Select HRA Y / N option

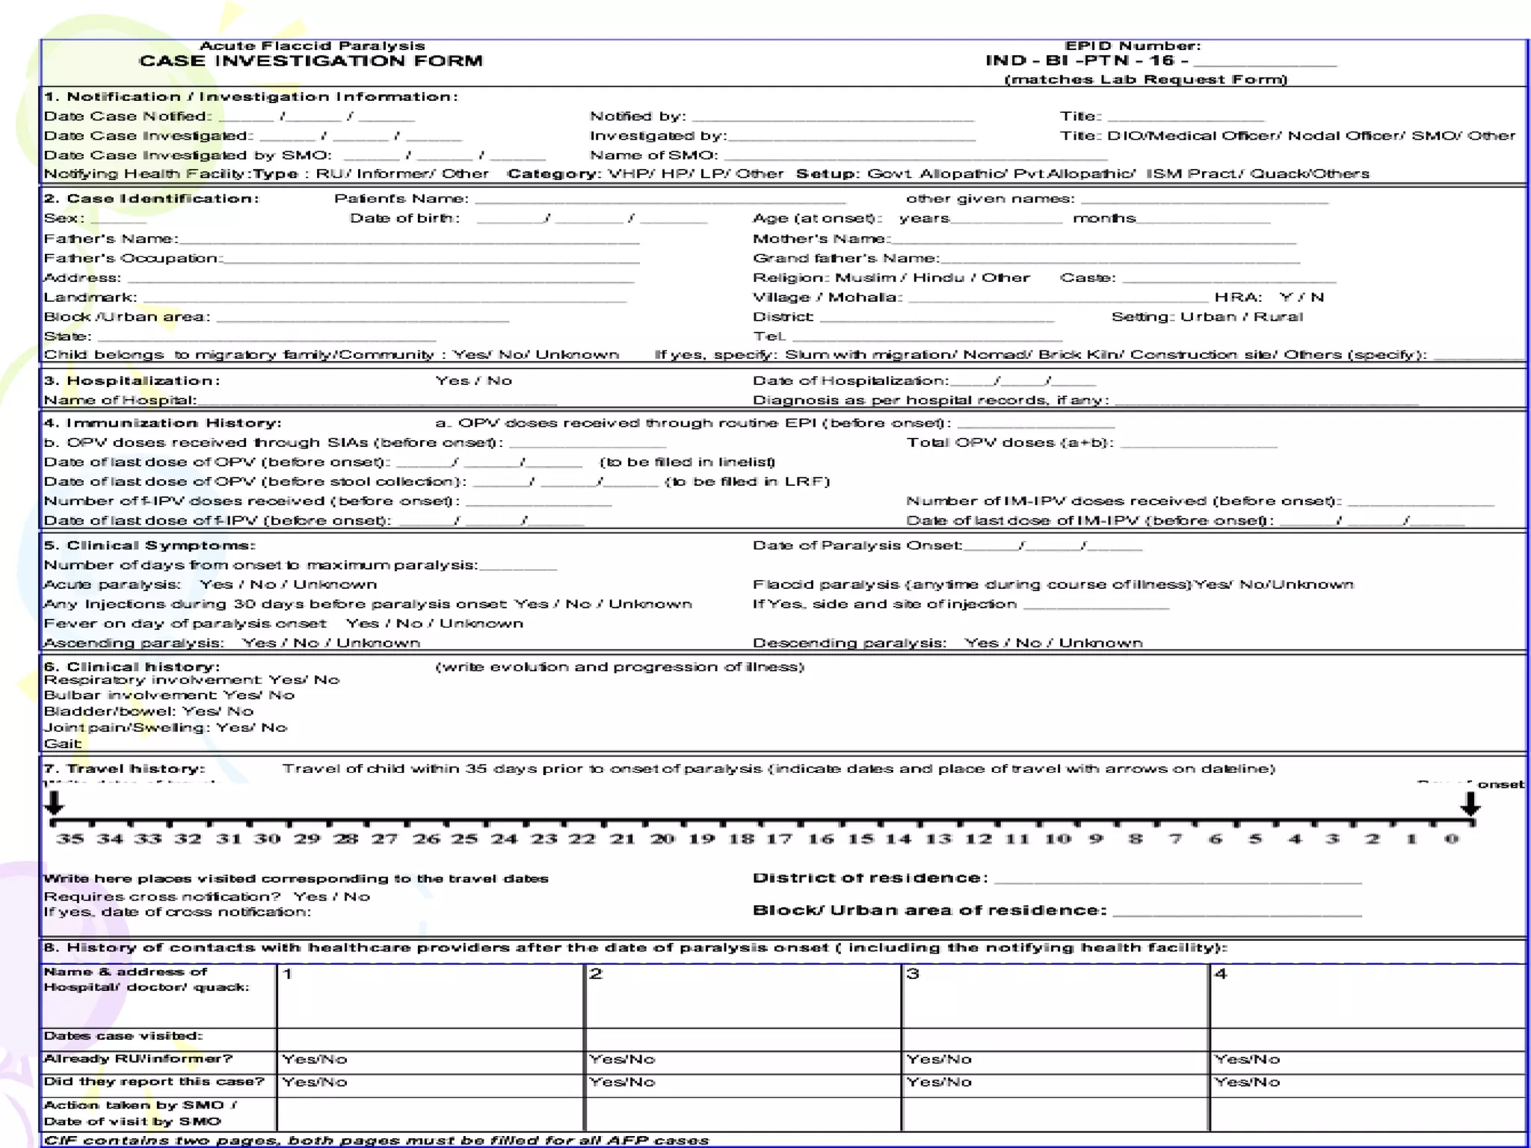(x=1301, y=297)
